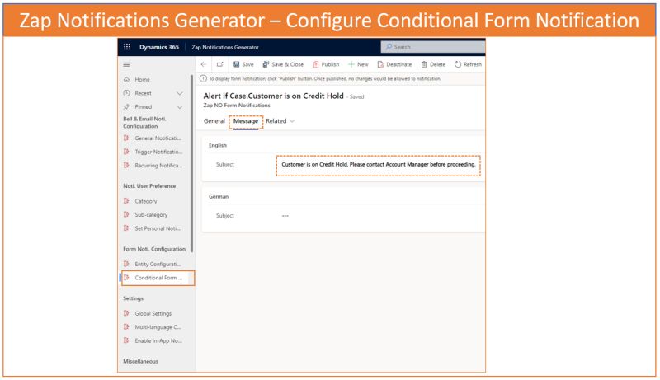Screen dimensions: 660x380
Task: Click 'Zap NO Form Notifications' subtitle text
Action: pyautogui.click(x=237, y=106)
